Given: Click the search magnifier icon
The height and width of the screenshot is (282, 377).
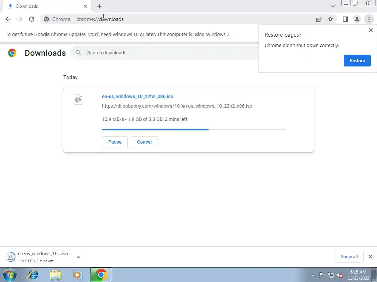Looking at the screenshot, I should [78, 53].
